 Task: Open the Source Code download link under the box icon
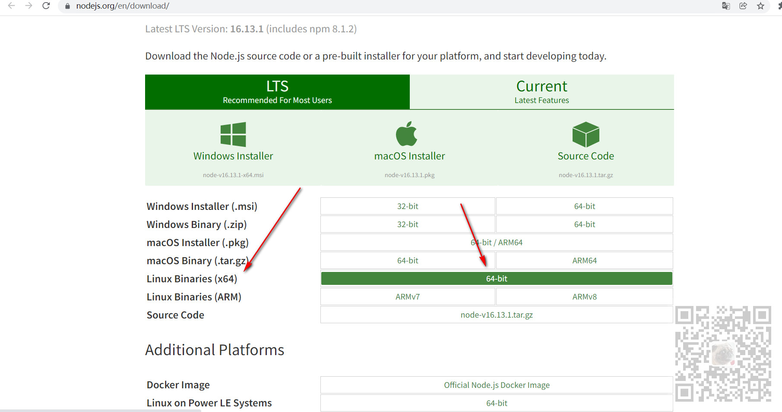pyautogui.click(x=586, y=156)
